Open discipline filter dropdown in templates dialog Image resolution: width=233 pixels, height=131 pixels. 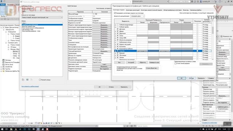42,11
